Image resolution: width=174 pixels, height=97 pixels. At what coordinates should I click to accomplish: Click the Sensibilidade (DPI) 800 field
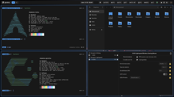(x=163, y=70)
